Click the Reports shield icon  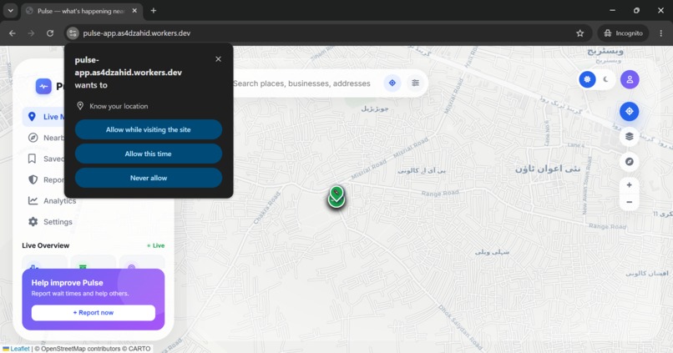33,179
